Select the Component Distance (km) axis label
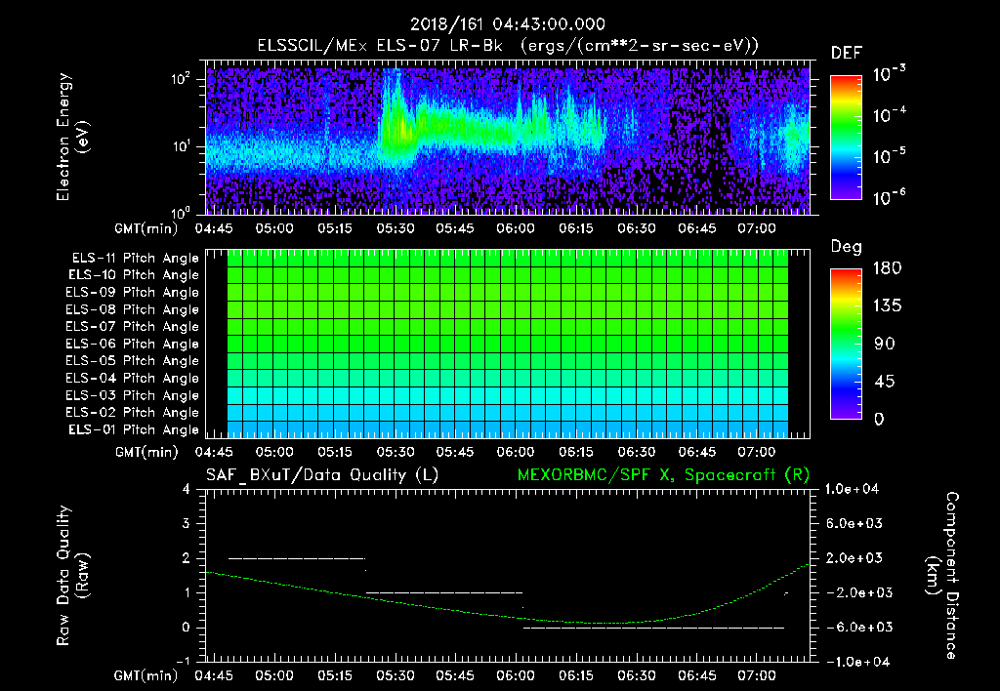This screenshot has width=1000, height=691. pyautogui.click(x=942, y=576)
